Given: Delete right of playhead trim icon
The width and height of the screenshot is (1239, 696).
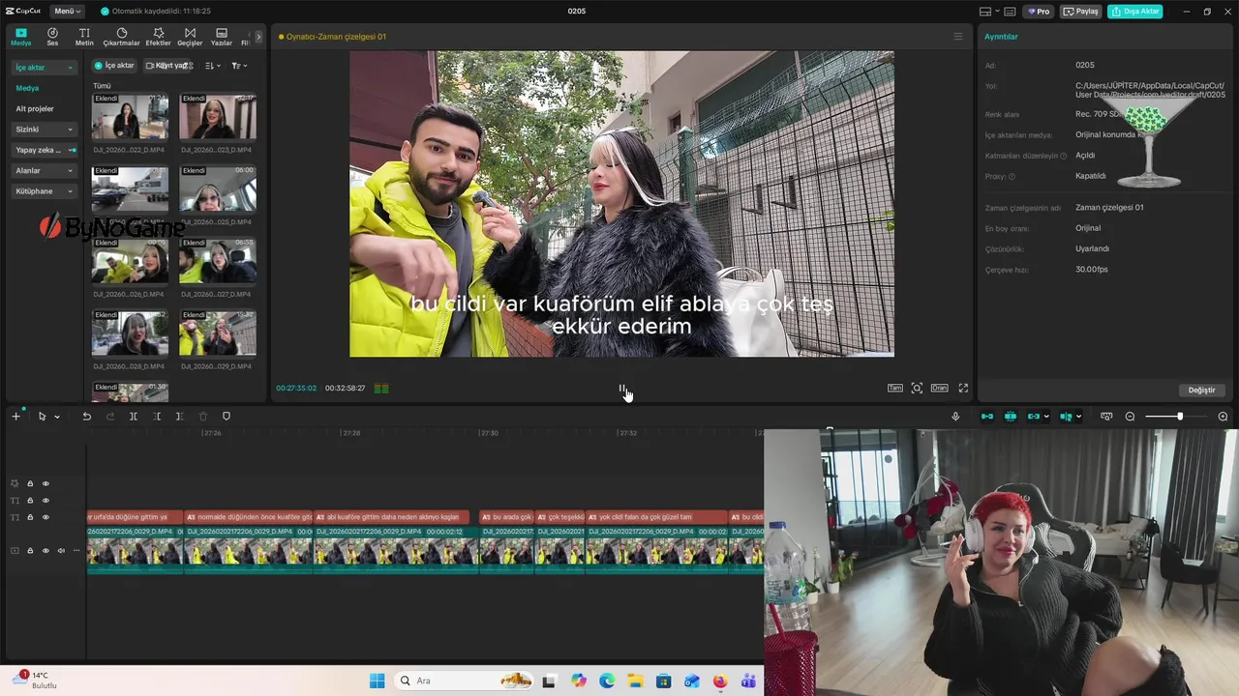Looking at the screenshot, I should (180, 416).
